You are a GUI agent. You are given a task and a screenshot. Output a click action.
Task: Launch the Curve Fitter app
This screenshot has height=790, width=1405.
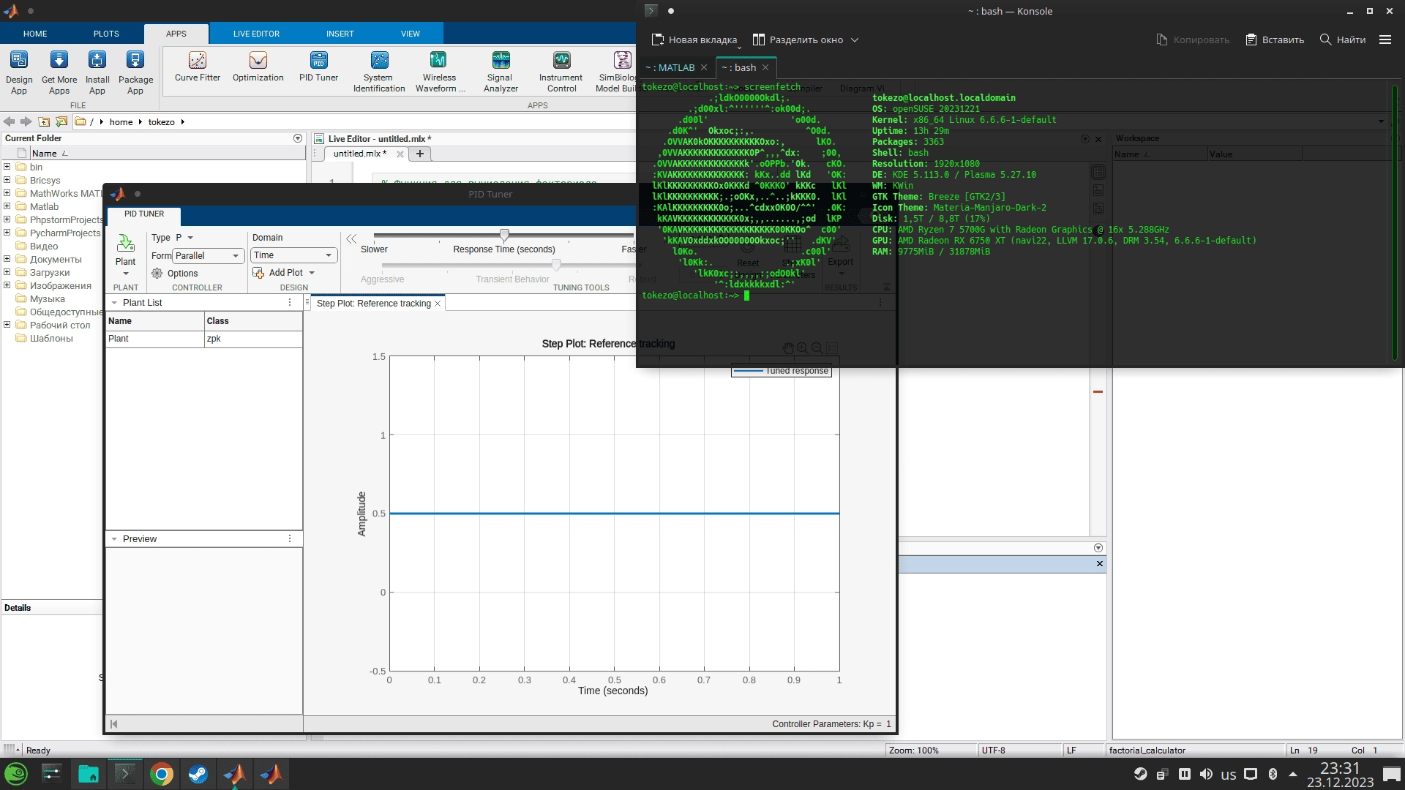pos(198,67)
